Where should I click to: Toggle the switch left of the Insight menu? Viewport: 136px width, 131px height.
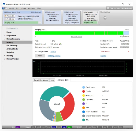5,8
